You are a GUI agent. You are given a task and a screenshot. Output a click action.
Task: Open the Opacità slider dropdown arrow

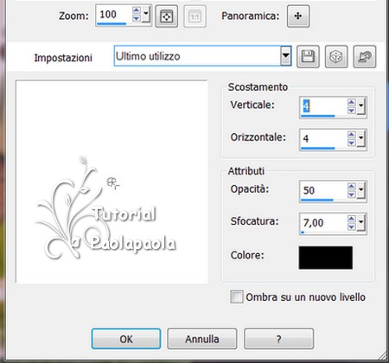tap(361, 191)
